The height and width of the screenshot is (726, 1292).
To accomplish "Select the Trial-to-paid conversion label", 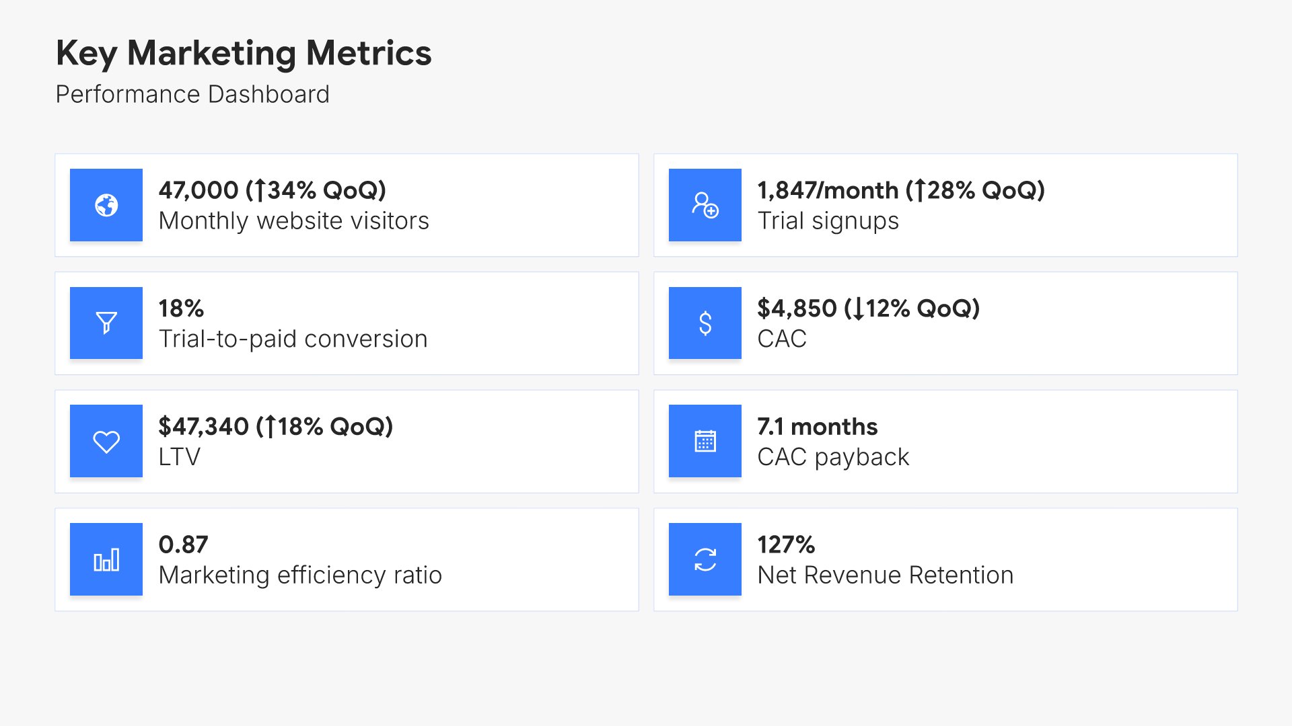I will [x=293, y=339].
